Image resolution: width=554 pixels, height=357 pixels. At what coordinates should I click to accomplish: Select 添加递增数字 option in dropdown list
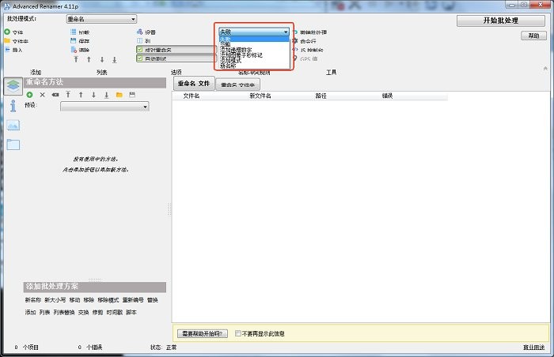(236, 50)
